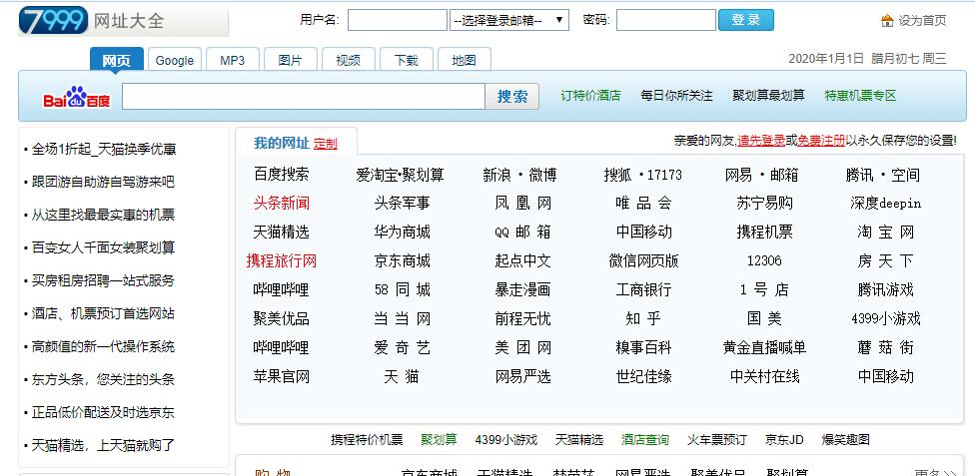Focus the 用户名 input field

[x=397, y=21]
